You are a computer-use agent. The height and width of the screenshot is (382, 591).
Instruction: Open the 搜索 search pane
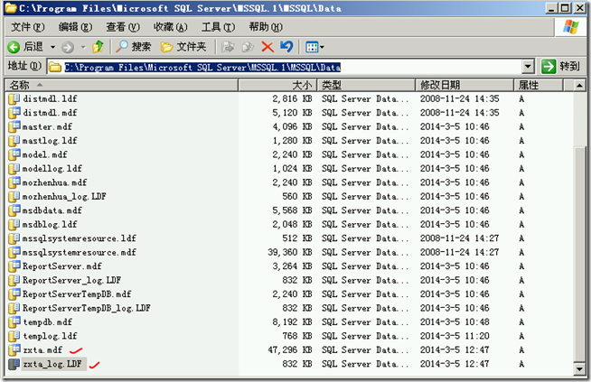(133, 47)
